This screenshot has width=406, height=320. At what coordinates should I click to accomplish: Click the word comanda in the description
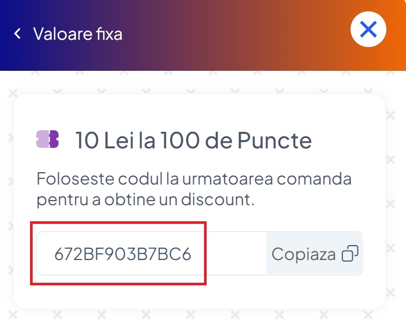(x=314, y=179)
